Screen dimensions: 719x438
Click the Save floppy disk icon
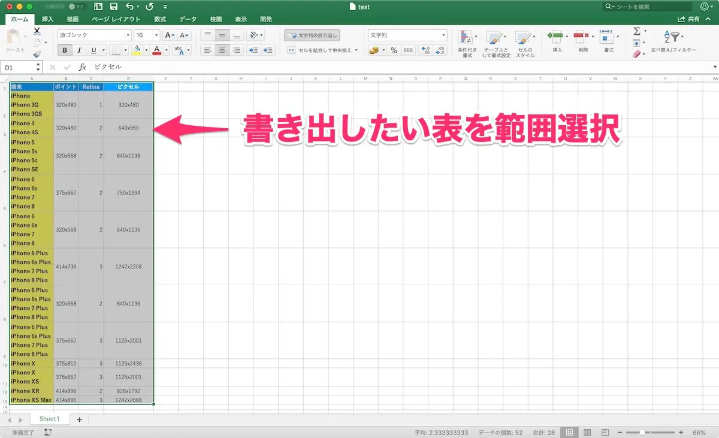(114, 7)
